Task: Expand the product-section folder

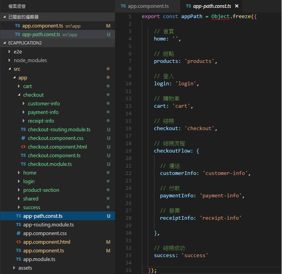Action: (19, 190)
